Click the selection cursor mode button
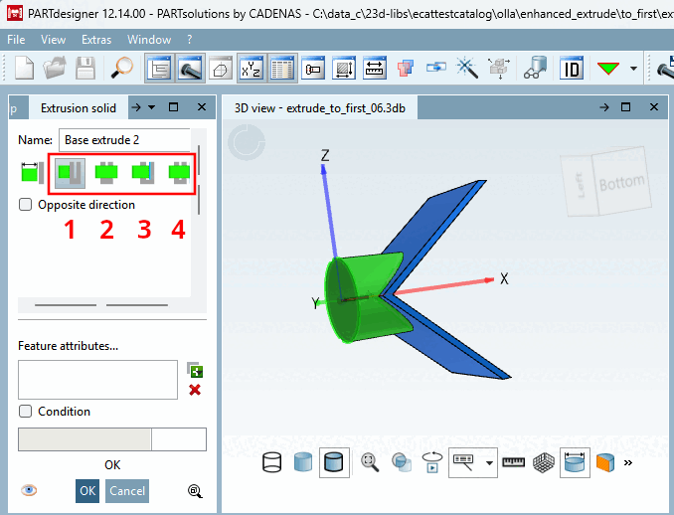674x515 pixels. [464, 462]
